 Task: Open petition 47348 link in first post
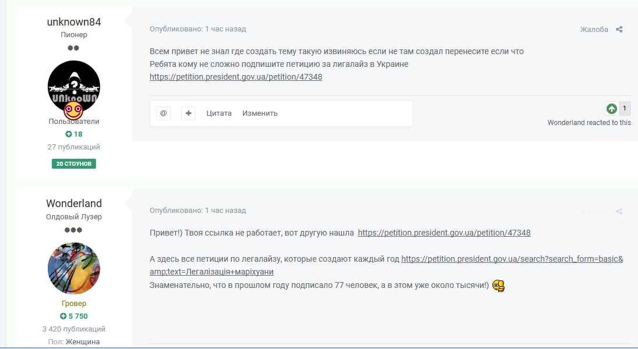235,77
